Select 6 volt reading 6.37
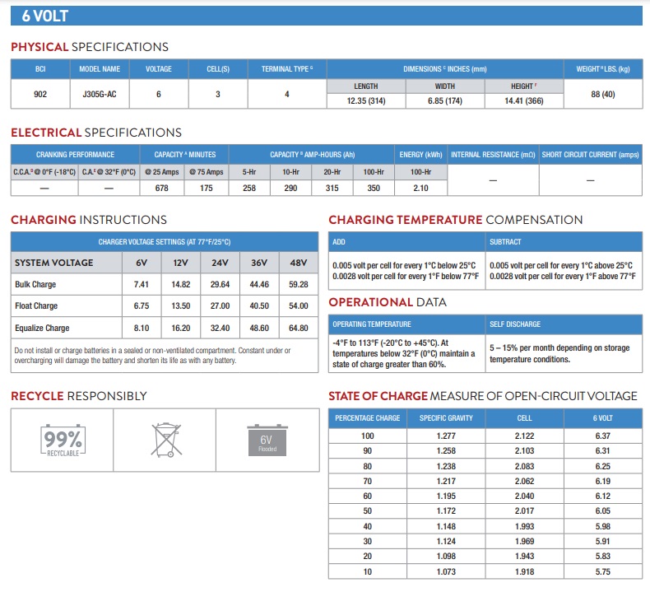The height and width of the screenshot is (592, 650). (x=603, y=436)
